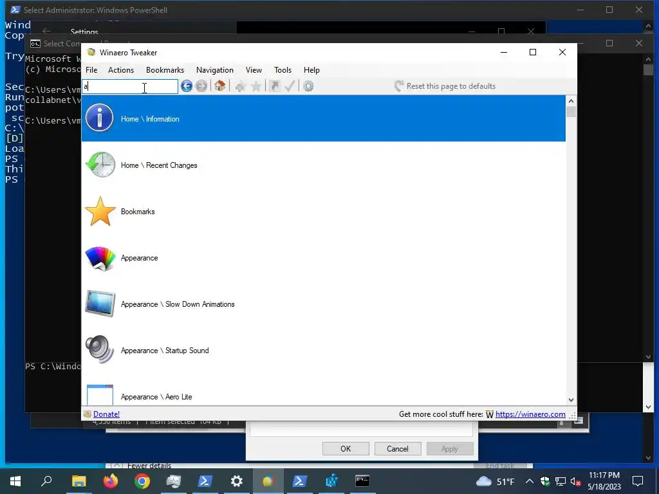
Task: Open the settings gear toolbar icon
Action: coord(308,86)
